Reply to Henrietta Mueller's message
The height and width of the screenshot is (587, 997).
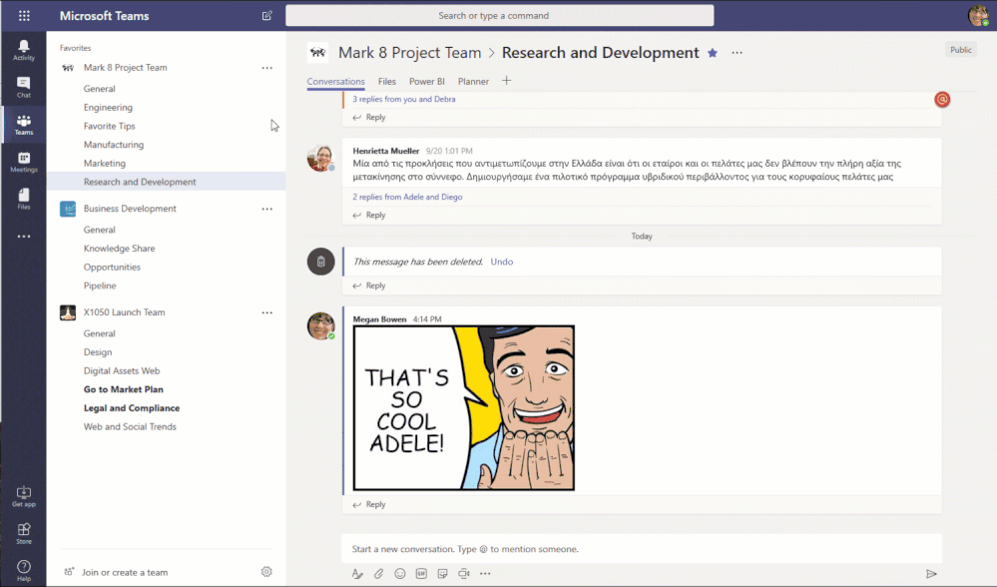369,215
